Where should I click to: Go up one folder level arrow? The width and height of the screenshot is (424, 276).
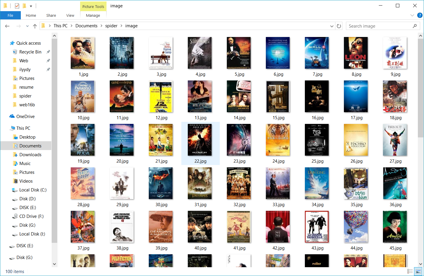coord(35,26)
